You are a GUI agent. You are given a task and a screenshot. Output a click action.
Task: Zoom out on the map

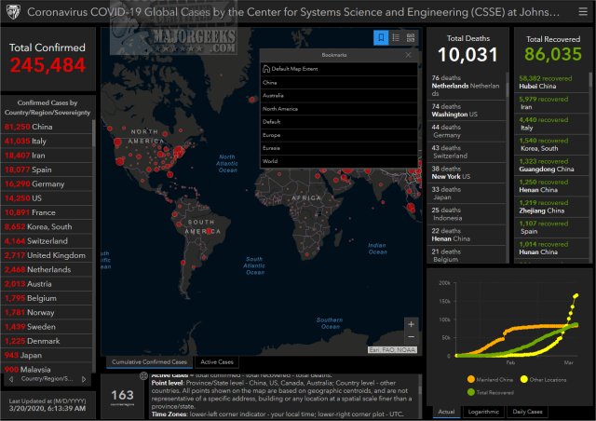(411, 337)
